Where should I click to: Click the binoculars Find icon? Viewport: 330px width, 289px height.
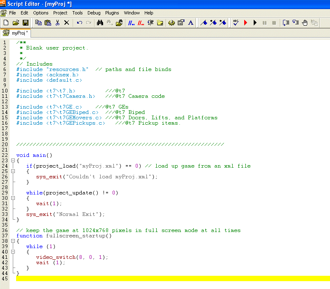(100, 23)
